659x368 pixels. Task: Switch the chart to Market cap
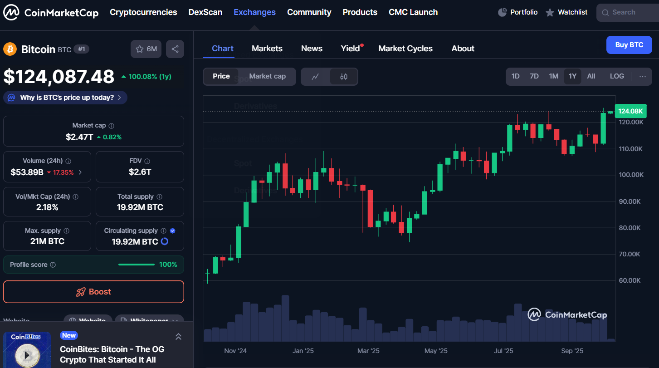coord(267,76)
